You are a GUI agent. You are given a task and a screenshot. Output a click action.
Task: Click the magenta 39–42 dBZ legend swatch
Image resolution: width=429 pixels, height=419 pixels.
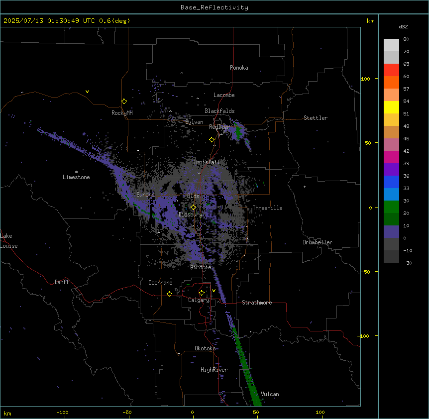tap(391, 157)
